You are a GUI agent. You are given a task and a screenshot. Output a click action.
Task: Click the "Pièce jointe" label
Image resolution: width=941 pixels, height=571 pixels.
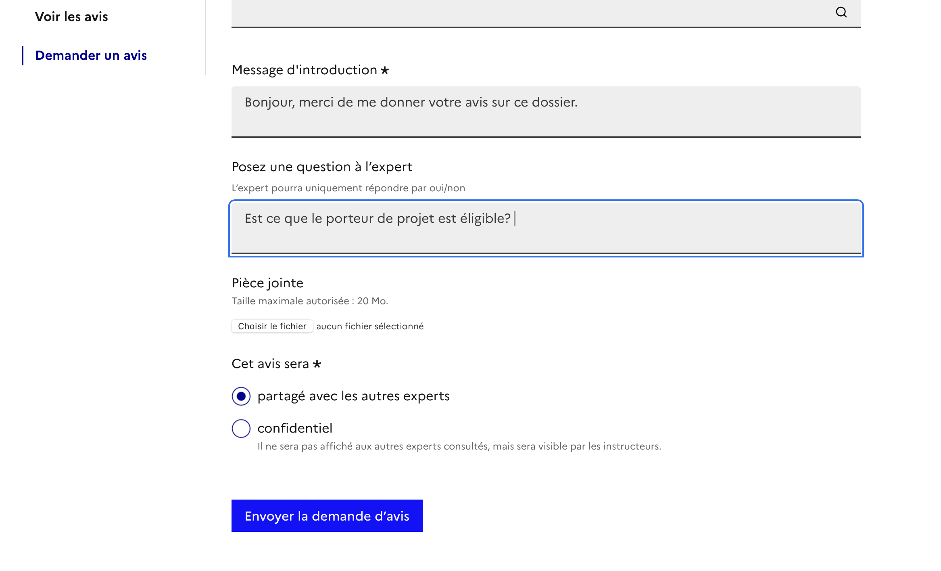click(267, 283)
